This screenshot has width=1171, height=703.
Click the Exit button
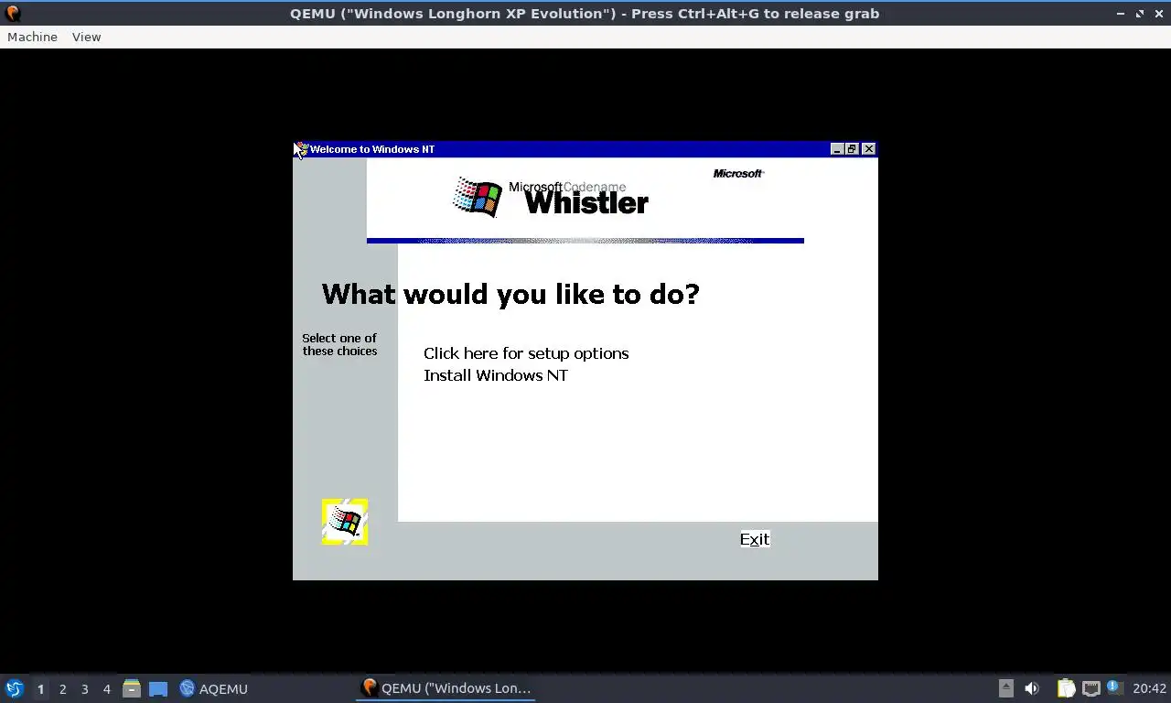coord(755,539)
